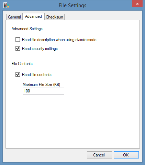Click the 'Read file contents' label text
Screen dimensions: 145x165
37,75
